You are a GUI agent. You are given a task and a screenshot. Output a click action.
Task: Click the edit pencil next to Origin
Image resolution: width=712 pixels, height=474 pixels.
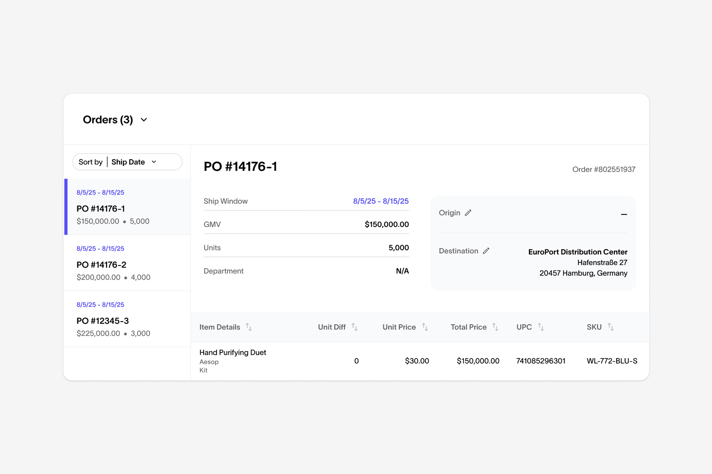[468, 213]
